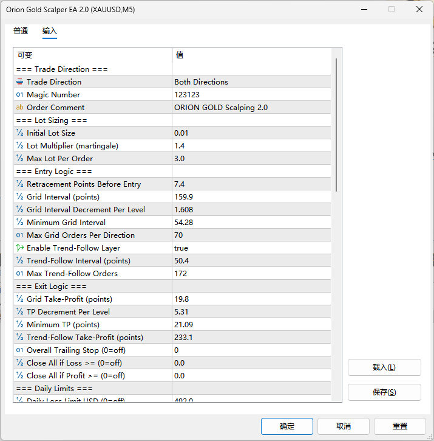The image size is (434, 441).
Task: Select the Max Grid Orders value 70
Action: [x=251, y=235]
